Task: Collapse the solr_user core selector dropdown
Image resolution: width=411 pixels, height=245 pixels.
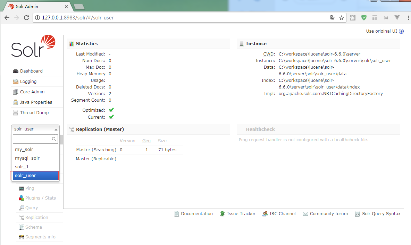Action: click(x=35, y=129)
